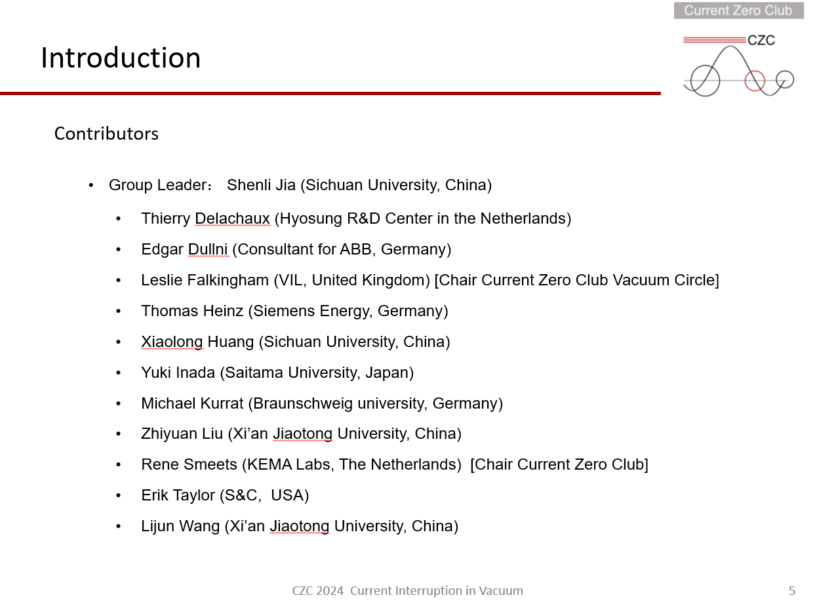Screen dimensions: 817x610
Task: Click the Chair Current Zero Club Vacuum Circle text
Action: click(x=576, y=280)
